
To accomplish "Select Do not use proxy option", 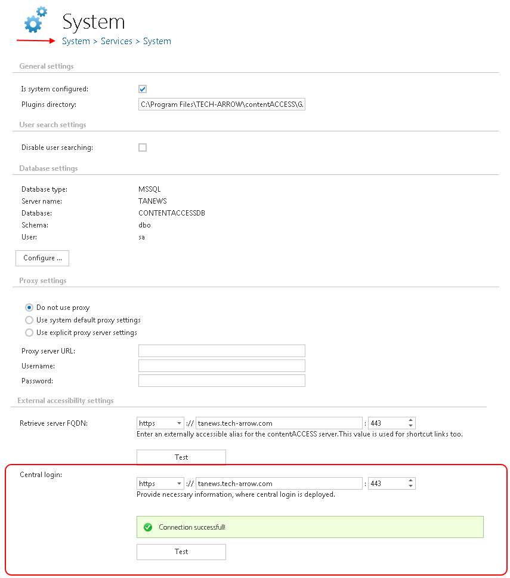I will coord(29,308).
